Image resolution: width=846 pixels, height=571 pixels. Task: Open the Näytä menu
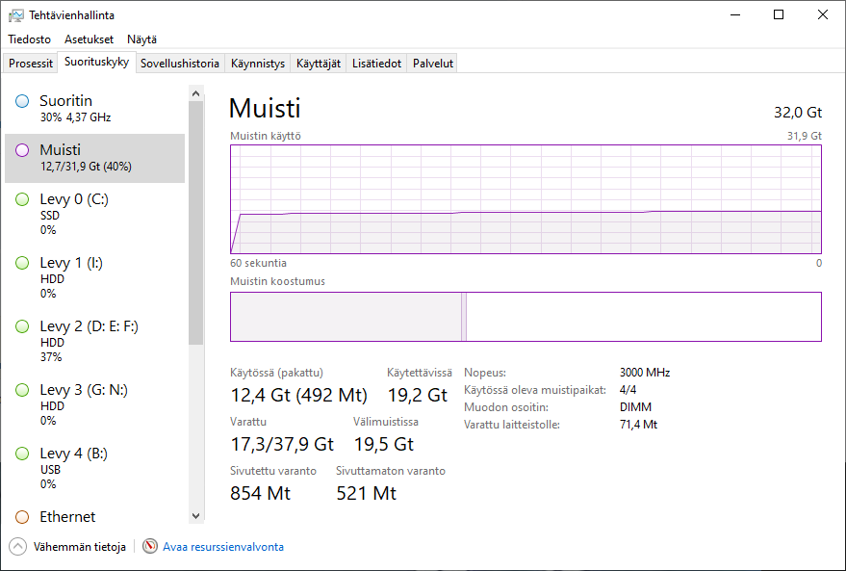pos(141,39)
